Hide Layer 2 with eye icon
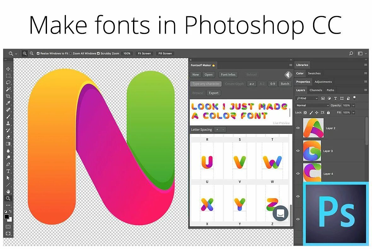Image resolution: width=372 pixels, height=249 pixels. click(298, 128)
